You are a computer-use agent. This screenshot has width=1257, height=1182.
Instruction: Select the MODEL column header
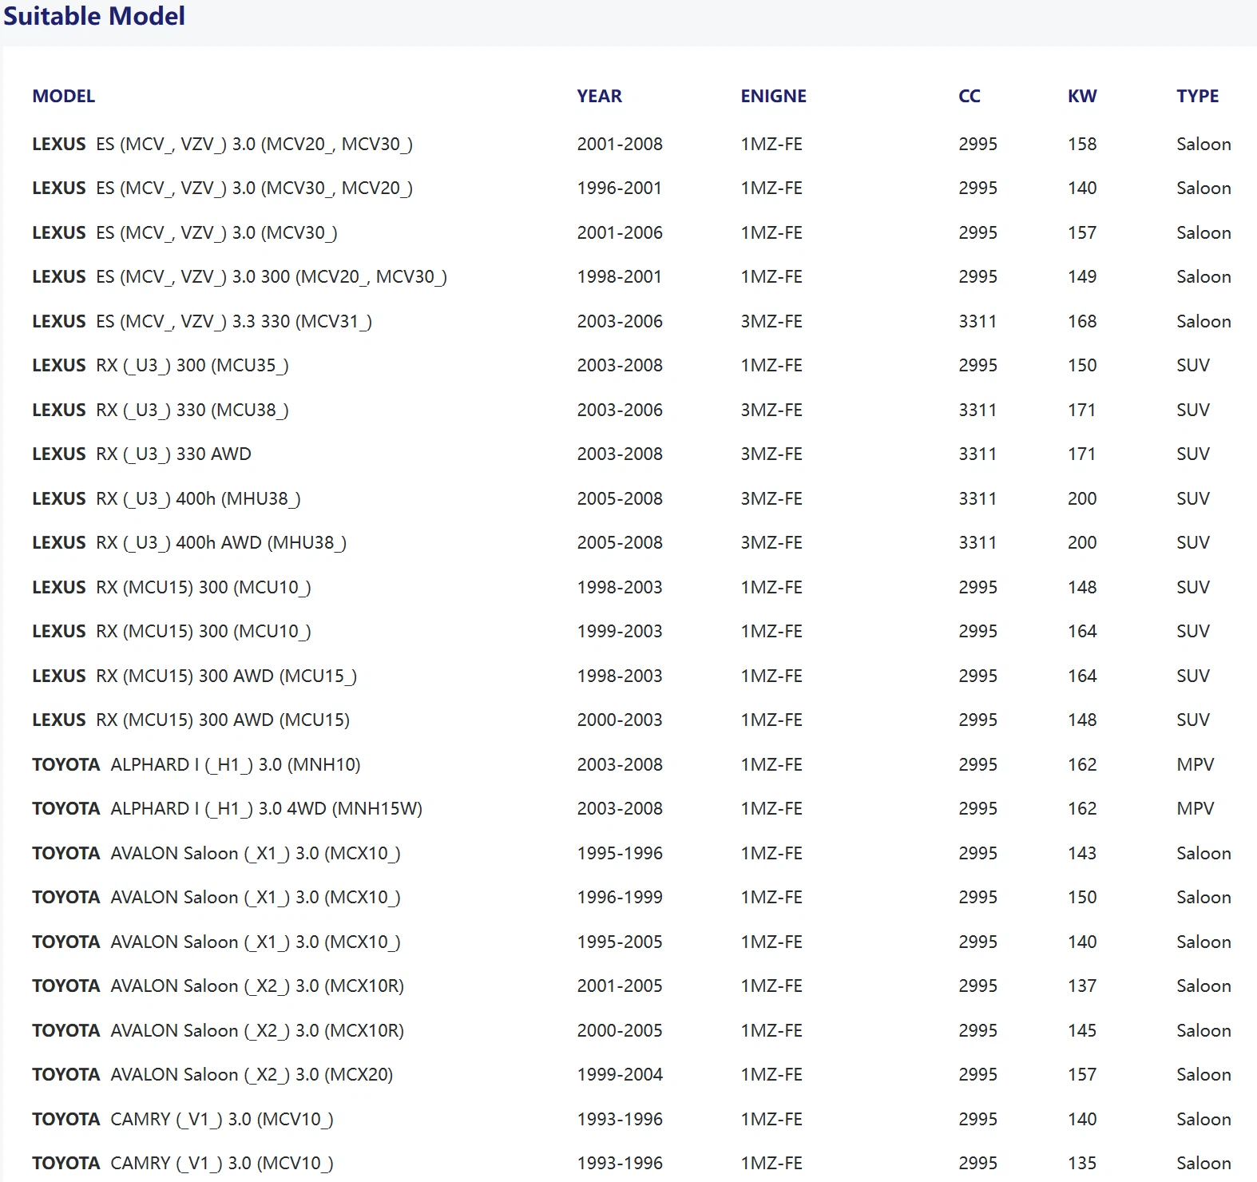(x=64, y=97)
